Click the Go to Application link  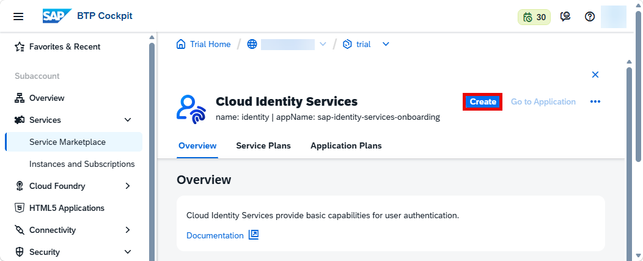pos(543,102)
